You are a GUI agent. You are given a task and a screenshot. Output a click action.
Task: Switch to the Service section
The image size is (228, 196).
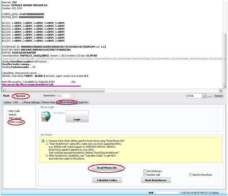21,96
